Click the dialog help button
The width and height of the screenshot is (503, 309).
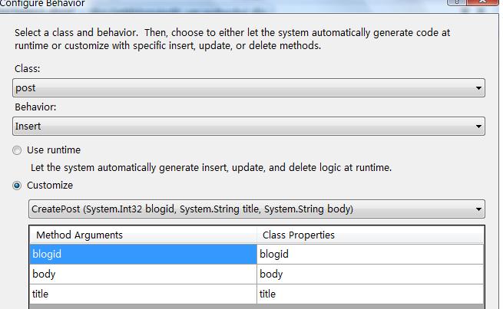456,2
